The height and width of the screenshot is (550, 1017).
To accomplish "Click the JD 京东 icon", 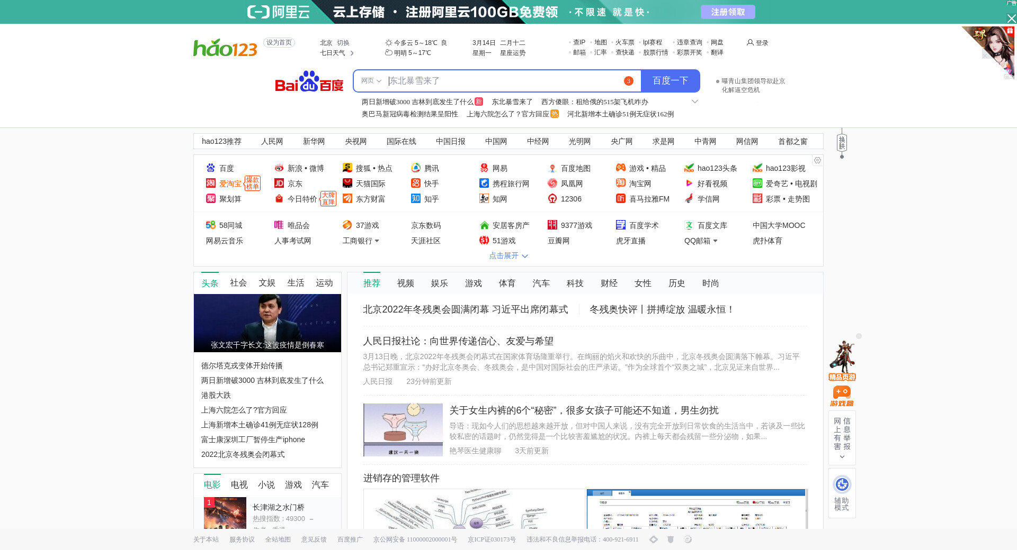I will click(x=279, y=184).
